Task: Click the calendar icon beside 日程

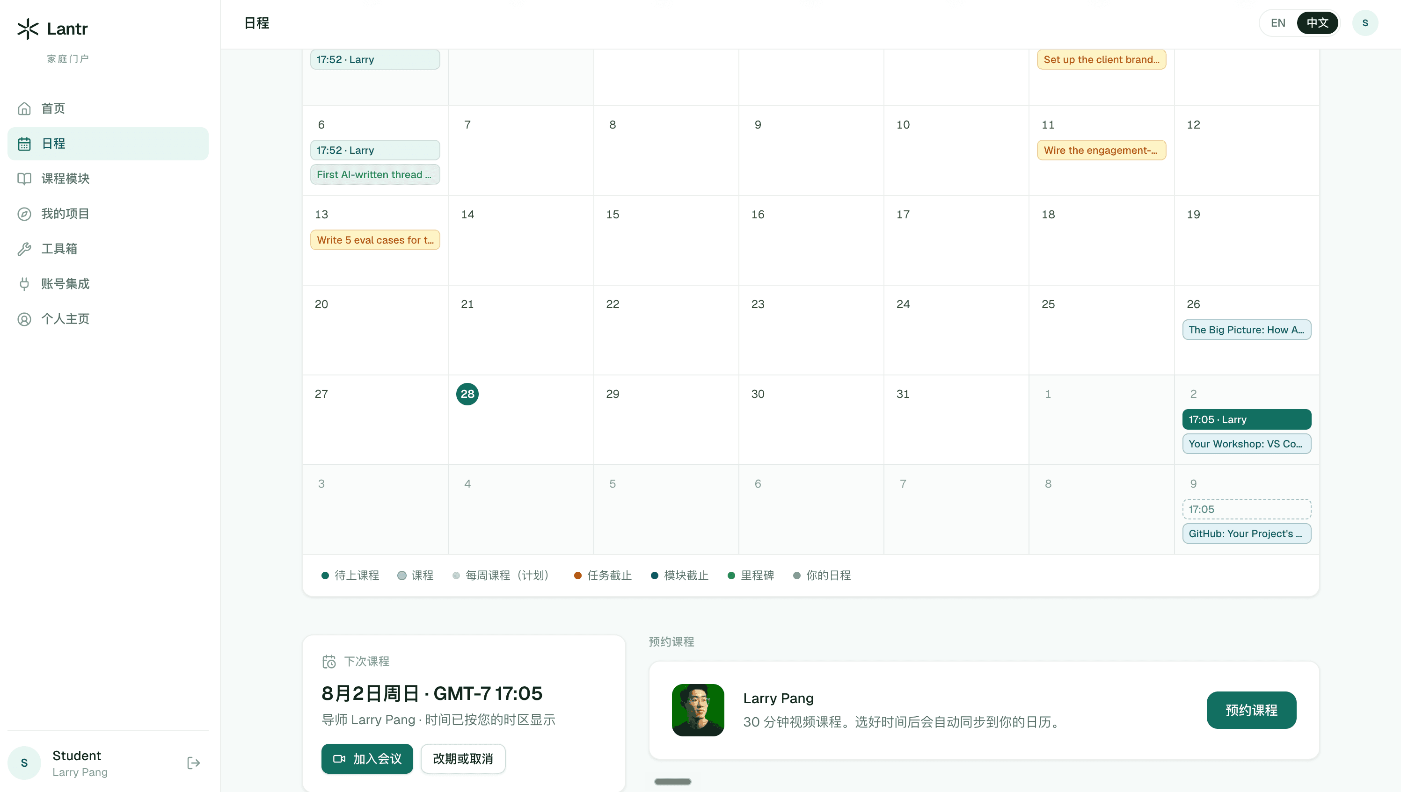Action: pyautogui.click(x=24, y=144)
